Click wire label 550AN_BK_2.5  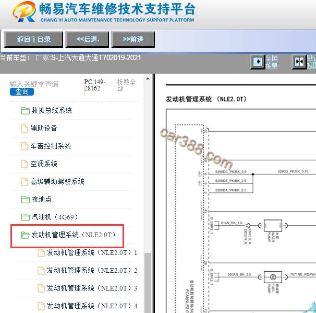click(239, 274)
